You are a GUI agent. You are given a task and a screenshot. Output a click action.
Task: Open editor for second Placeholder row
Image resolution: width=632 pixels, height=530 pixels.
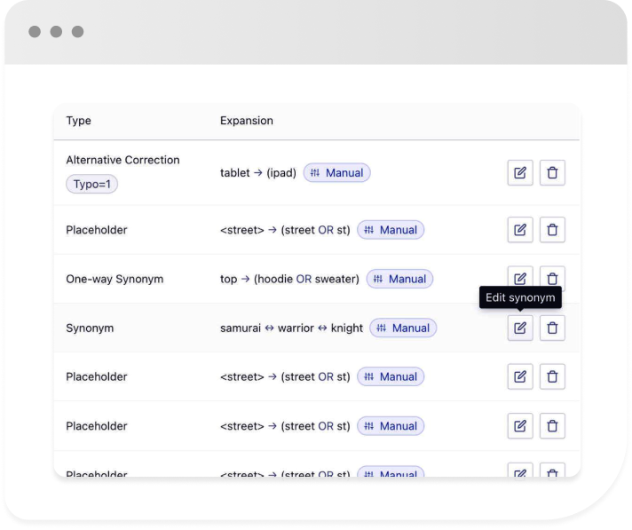click(x=520, y=376)
